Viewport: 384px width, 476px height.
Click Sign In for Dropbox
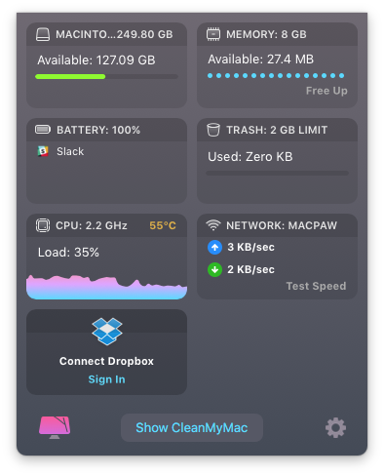coord(106,379)
